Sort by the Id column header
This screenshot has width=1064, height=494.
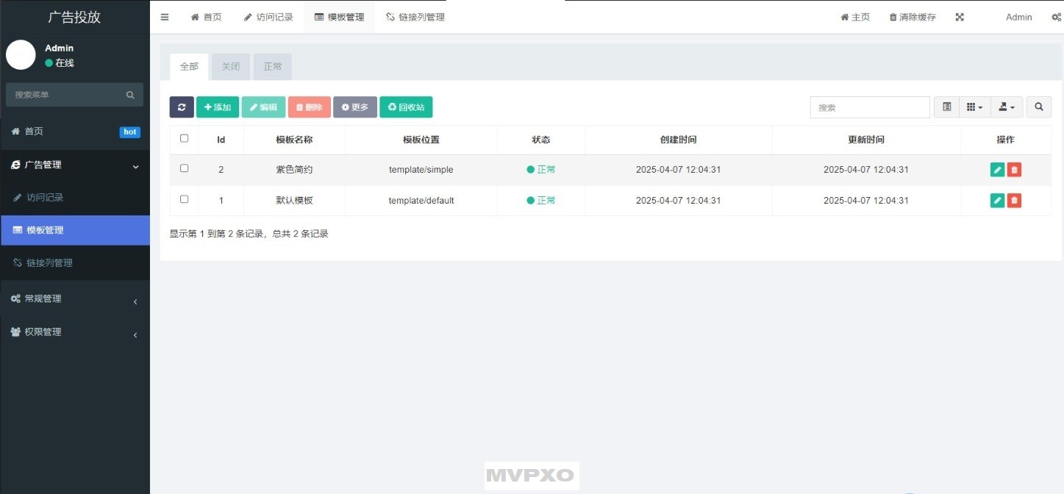[x=221, y=140]
